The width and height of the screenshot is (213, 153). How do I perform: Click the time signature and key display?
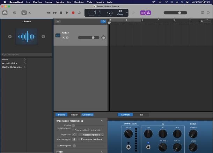(120, 13)
